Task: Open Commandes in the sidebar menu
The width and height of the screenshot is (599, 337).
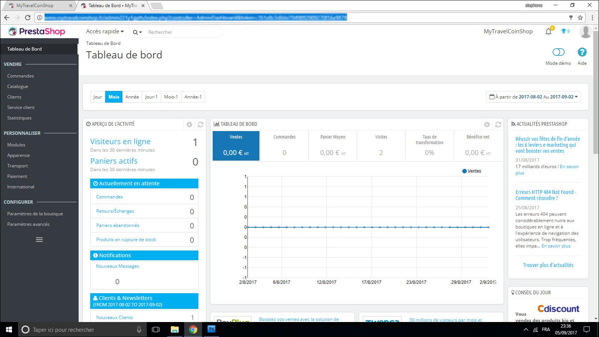Action: (21, 76)
